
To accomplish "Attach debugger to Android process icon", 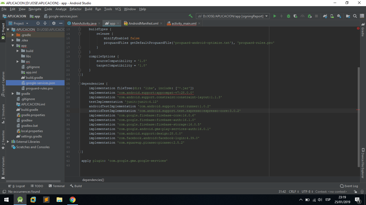I will (309, 16).
